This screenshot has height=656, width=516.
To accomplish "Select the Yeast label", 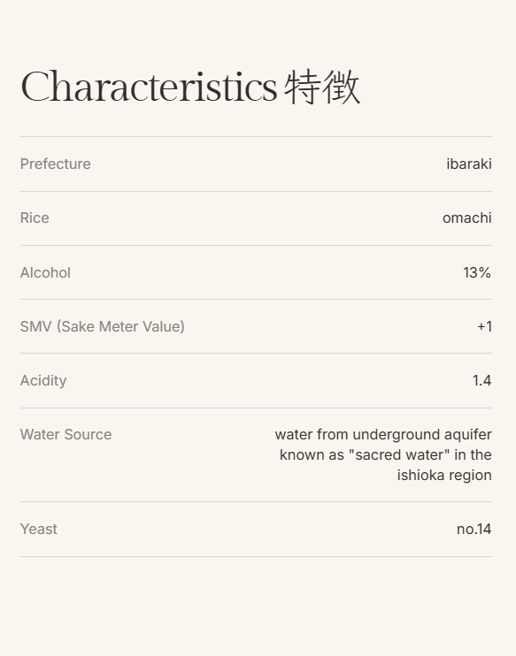I will point(39,530).
